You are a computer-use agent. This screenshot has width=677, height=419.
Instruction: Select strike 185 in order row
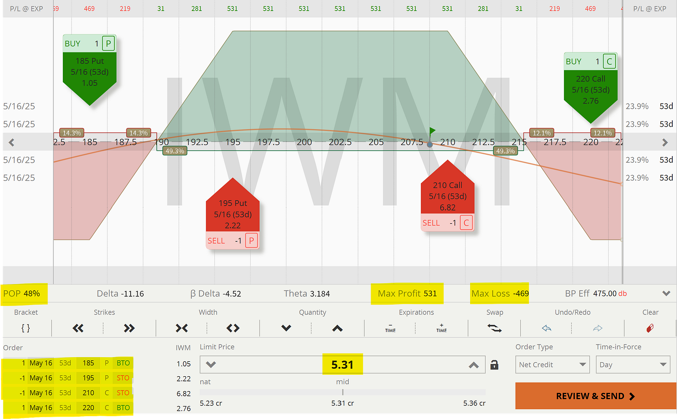coord(88,363)
